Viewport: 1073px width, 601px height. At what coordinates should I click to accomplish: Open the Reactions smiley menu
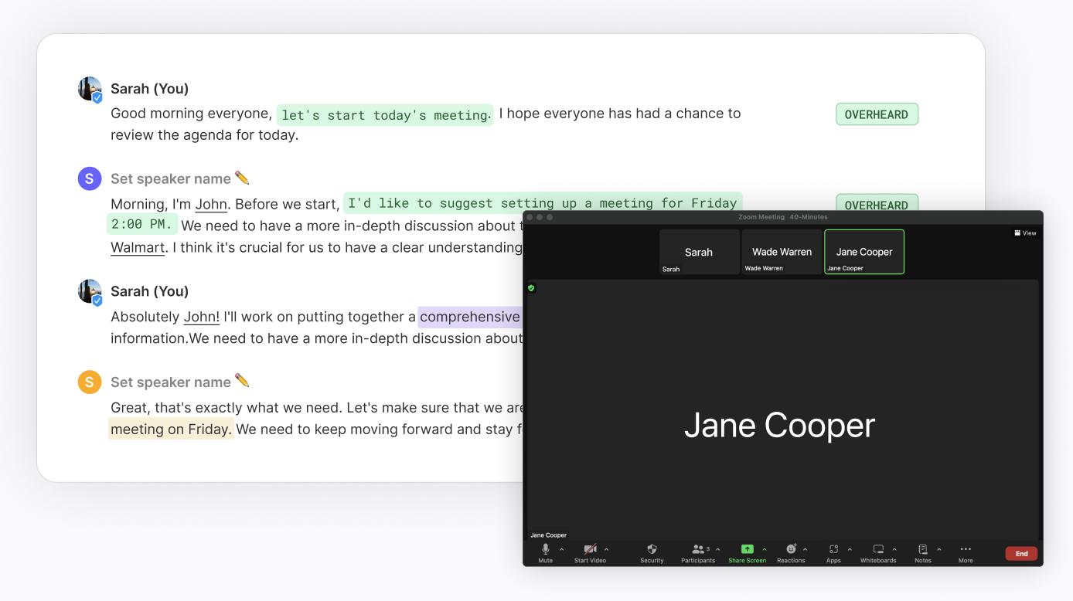(791, 552)
